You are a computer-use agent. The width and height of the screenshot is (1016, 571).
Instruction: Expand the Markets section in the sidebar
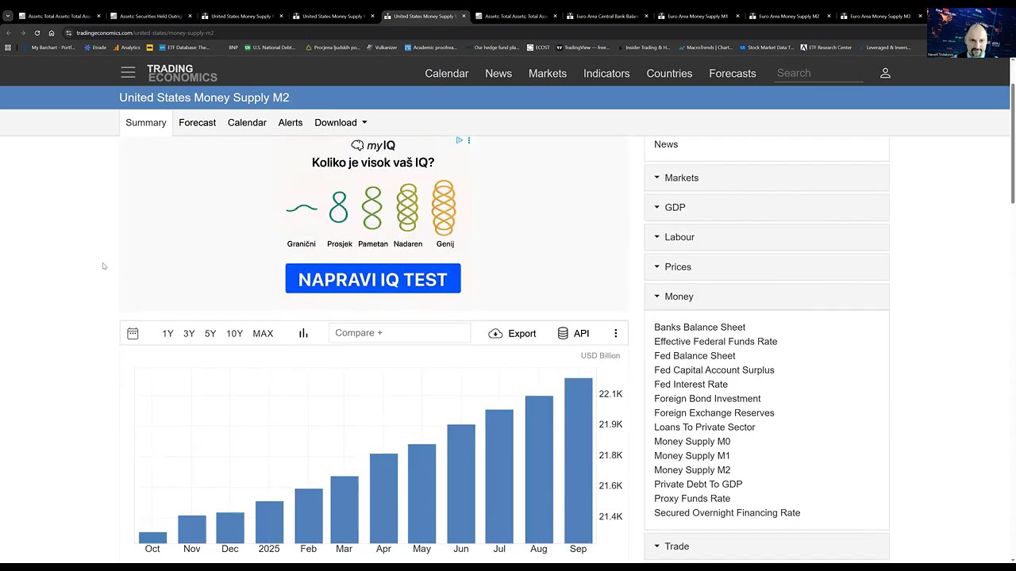click(x=766, y=178)
